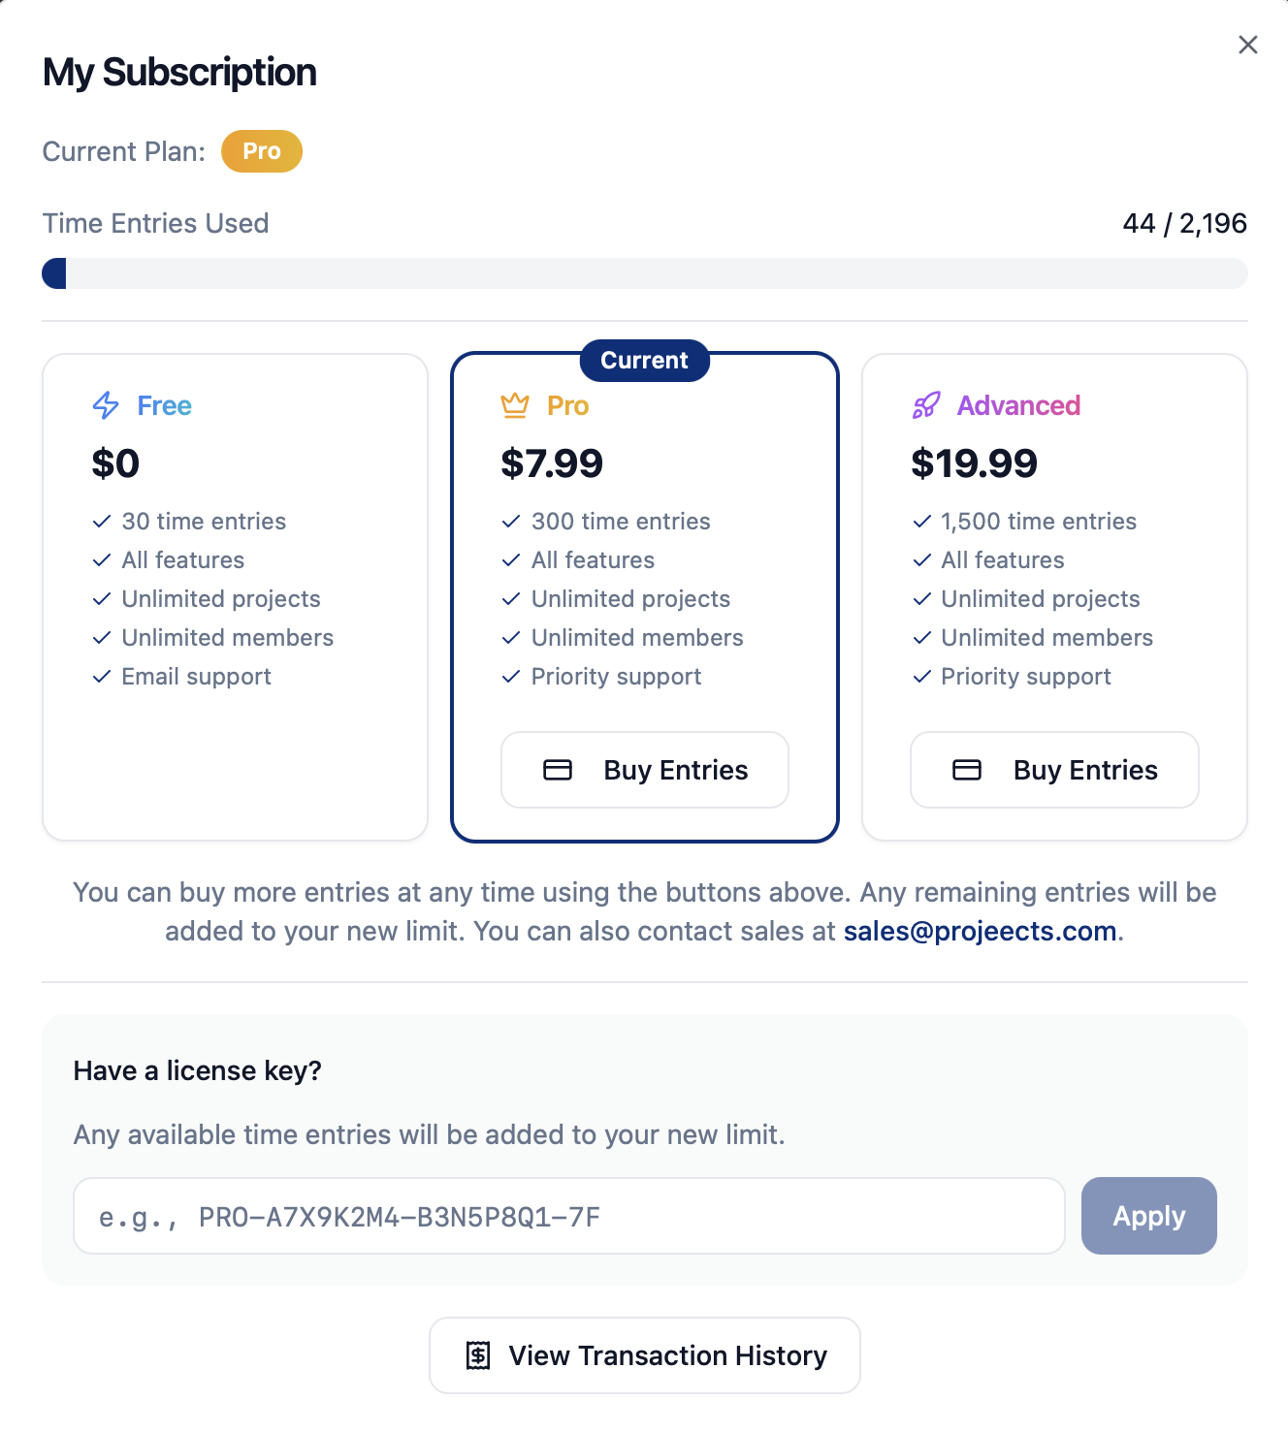Viewport: 1288px width, 1433px height.
Task: Open View Transaction History
Action: pyautogui.click(x=645, y=1355)
